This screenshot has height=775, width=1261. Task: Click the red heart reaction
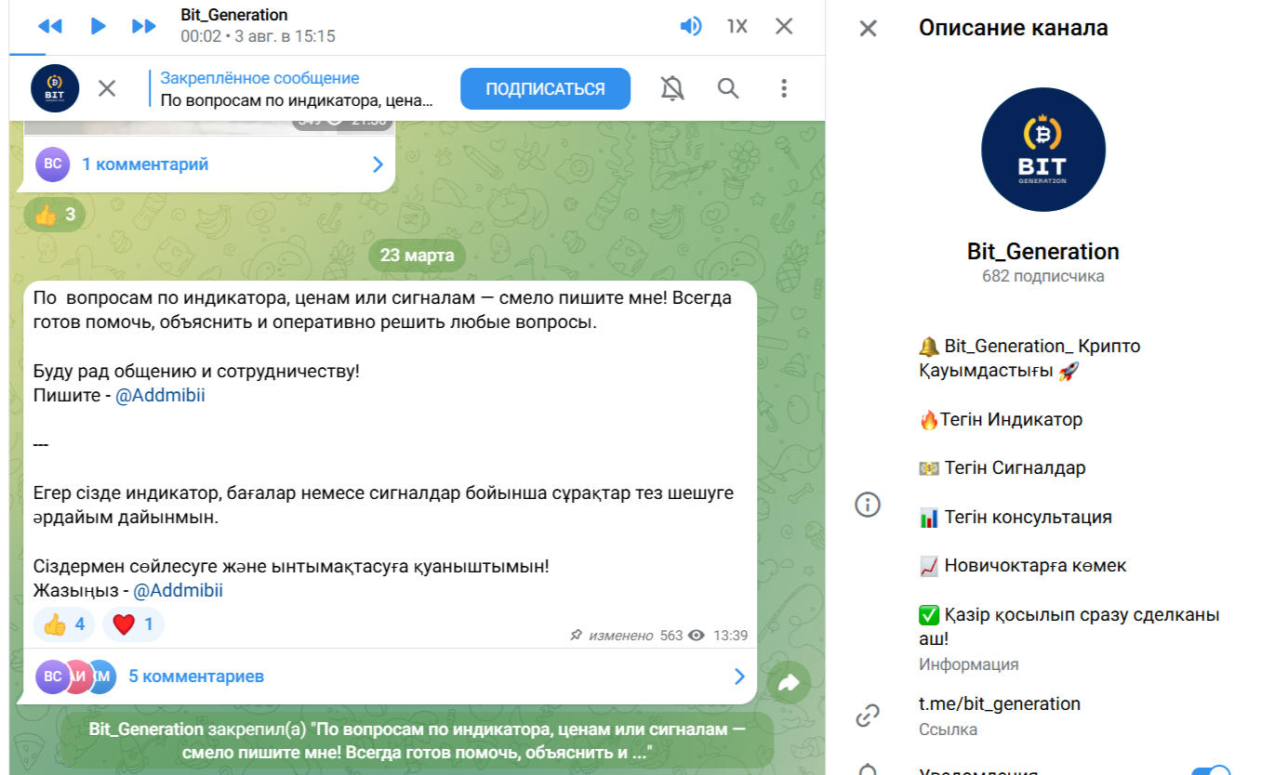point(134,624)
